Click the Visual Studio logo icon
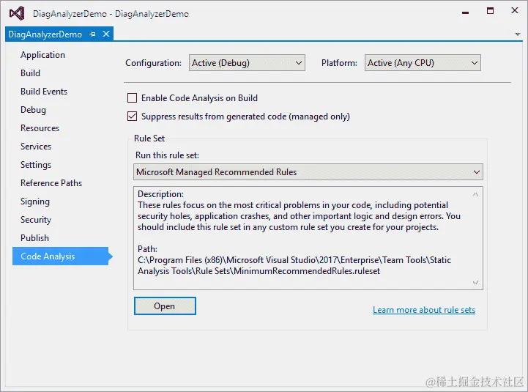This screenshot has width=528, height=392. 17,13
